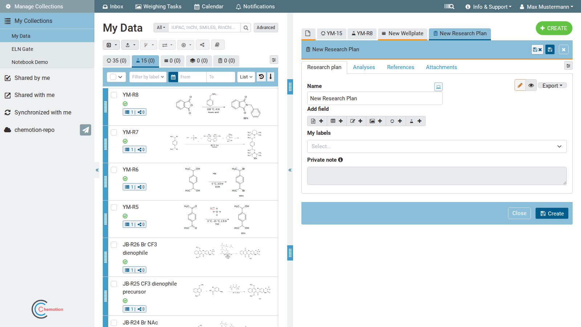Check the YM-R7 reaction checkbox
The width and height of the screenshot is (581, 327).
coord(114,132)
